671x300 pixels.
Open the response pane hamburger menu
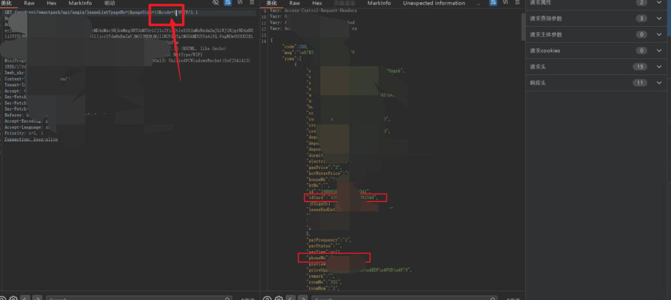pos(518,2)
